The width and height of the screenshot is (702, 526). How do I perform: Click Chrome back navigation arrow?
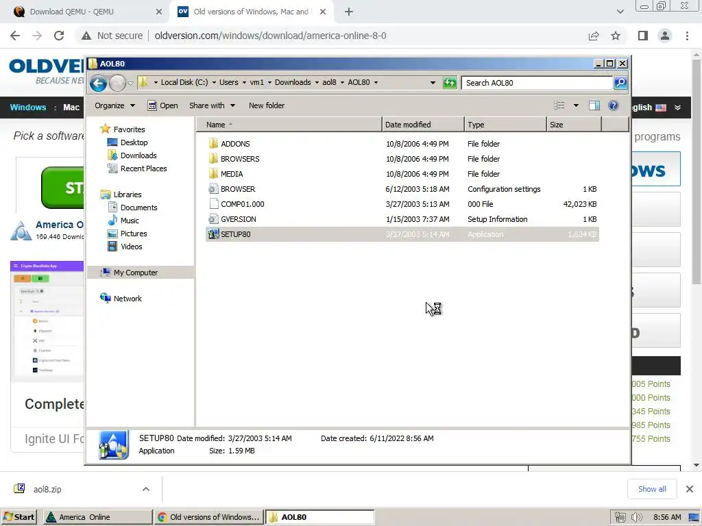pyautogui.click(x=15, y=36)
